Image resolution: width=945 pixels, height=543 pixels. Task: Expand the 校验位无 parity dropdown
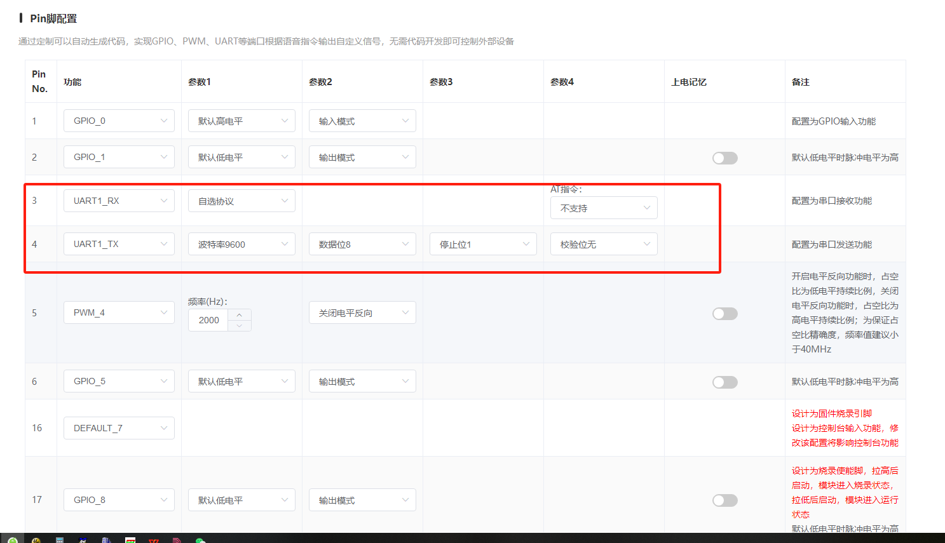(x=603, y=245)
